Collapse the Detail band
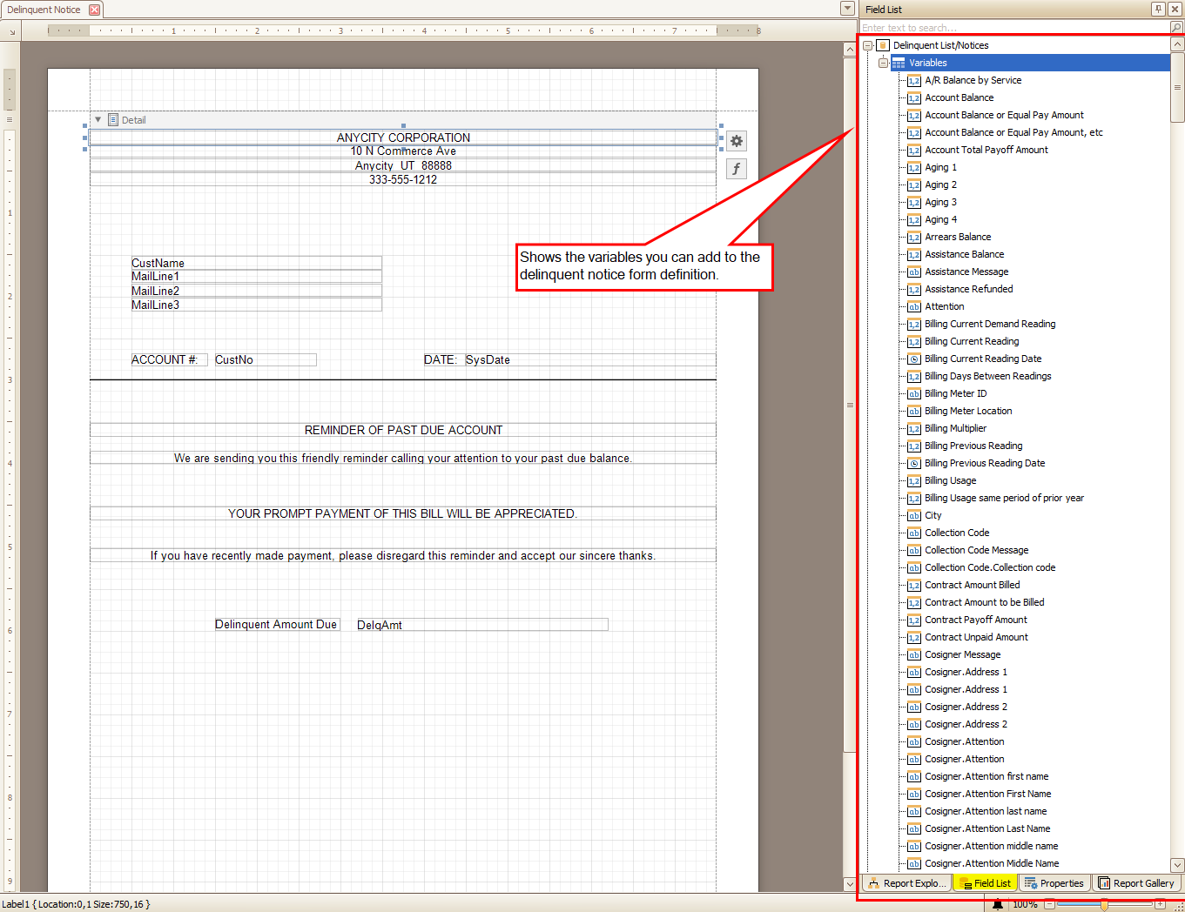The width and height of the screenshot is (1185, 912). tap(98, 120)
